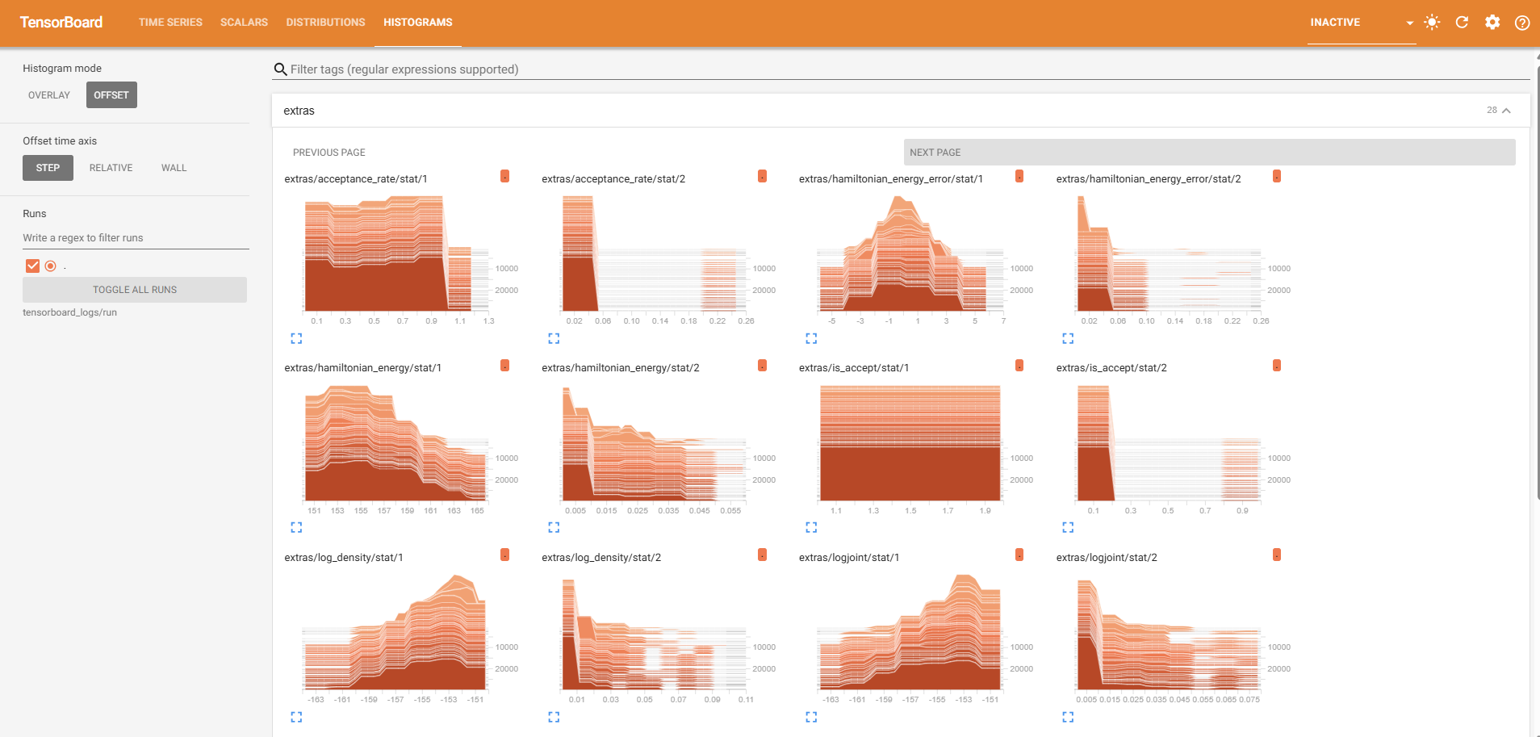Switch histogram mode to OVERLAY

coord(49,94)
